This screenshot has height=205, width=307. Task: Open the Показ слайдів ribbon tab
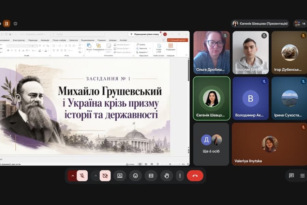[x=59, y=40]
